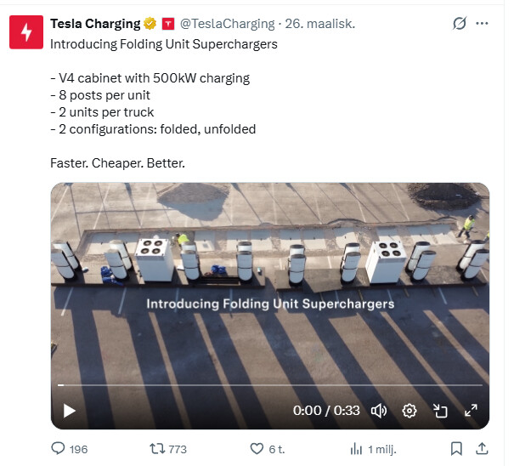514x466 pixels.
Task: Bookmark this post
Action: [x=456, y=448]
